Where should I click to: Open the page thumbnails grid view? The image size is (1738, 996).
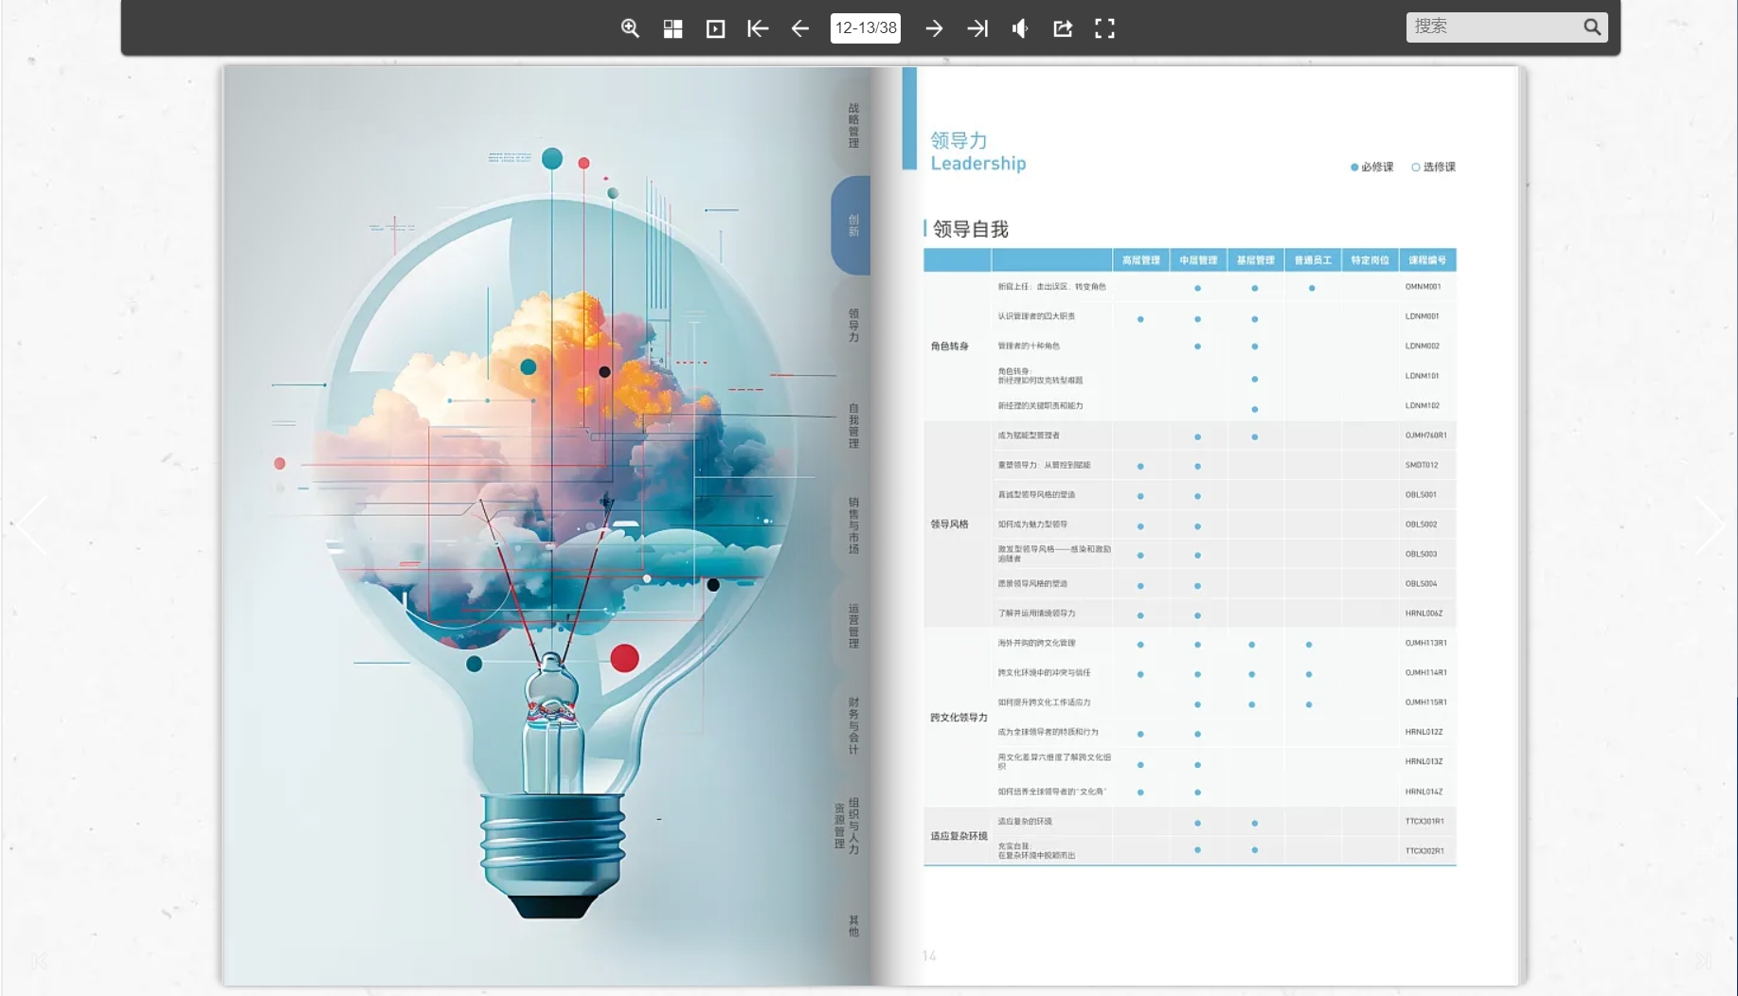coord(672,28)
